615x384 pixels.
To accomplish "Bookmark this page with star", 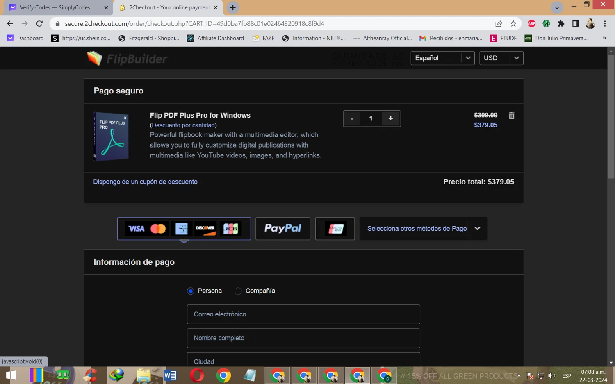I will click(x=513, y=24).
